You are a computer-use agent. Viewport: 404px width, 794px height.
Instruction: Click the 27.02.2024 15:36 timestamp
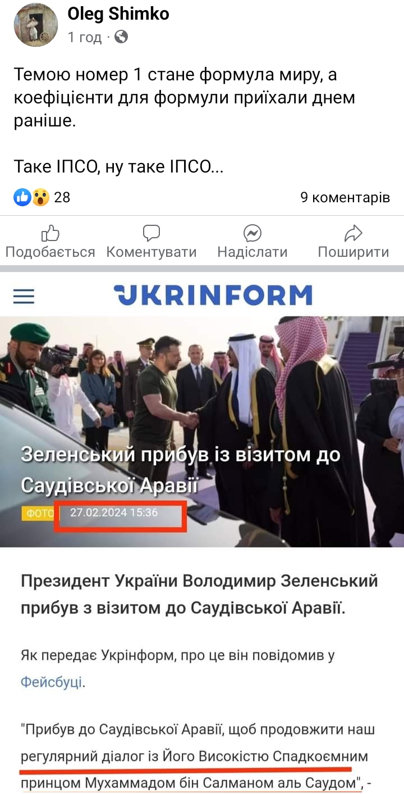pyautogui.click(x=114, y=512)
